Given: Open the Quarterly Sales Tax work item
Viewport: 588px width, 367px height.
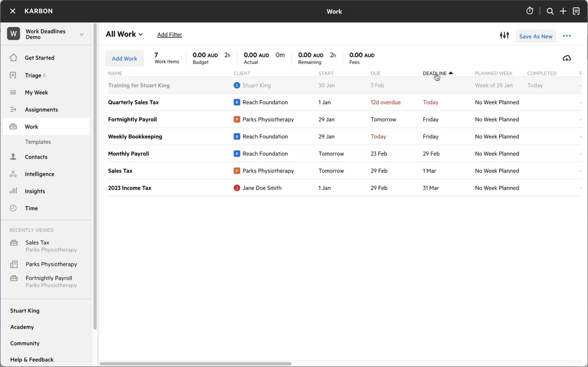Looking at the screenshot, I should click(x=133, y=102).
